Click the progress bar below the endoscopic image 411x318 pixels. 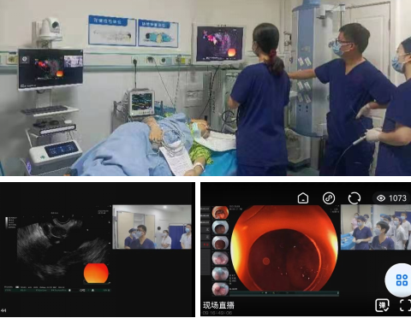[x=284, y=293]
